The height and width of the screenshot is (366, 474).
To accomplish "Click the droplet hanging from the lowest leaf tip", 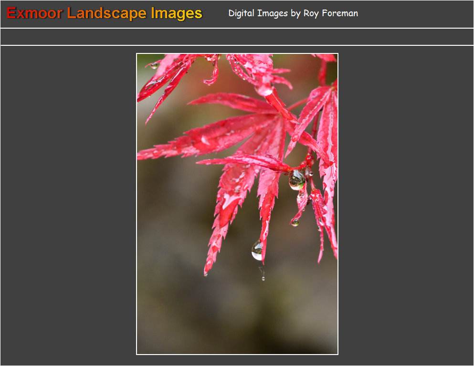I will point(257,251).
